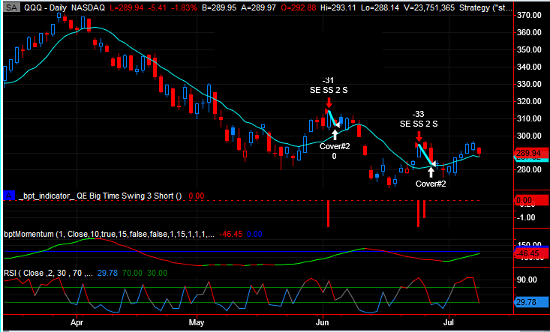
Task: Click the white cover arrow above 'Cover#2 0'
Action: coord(335,134)
